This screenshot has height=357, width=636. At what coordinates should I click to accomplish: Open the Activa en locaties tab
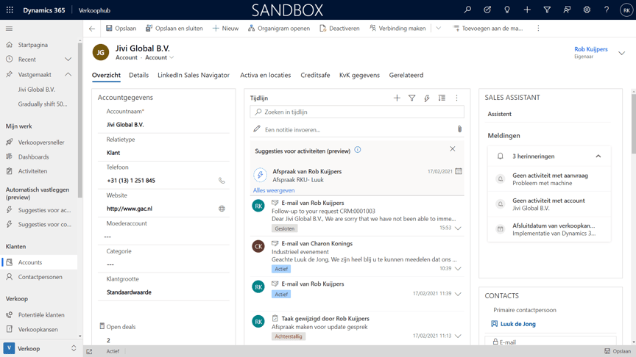pyautogui.click(x=265, y=75)
